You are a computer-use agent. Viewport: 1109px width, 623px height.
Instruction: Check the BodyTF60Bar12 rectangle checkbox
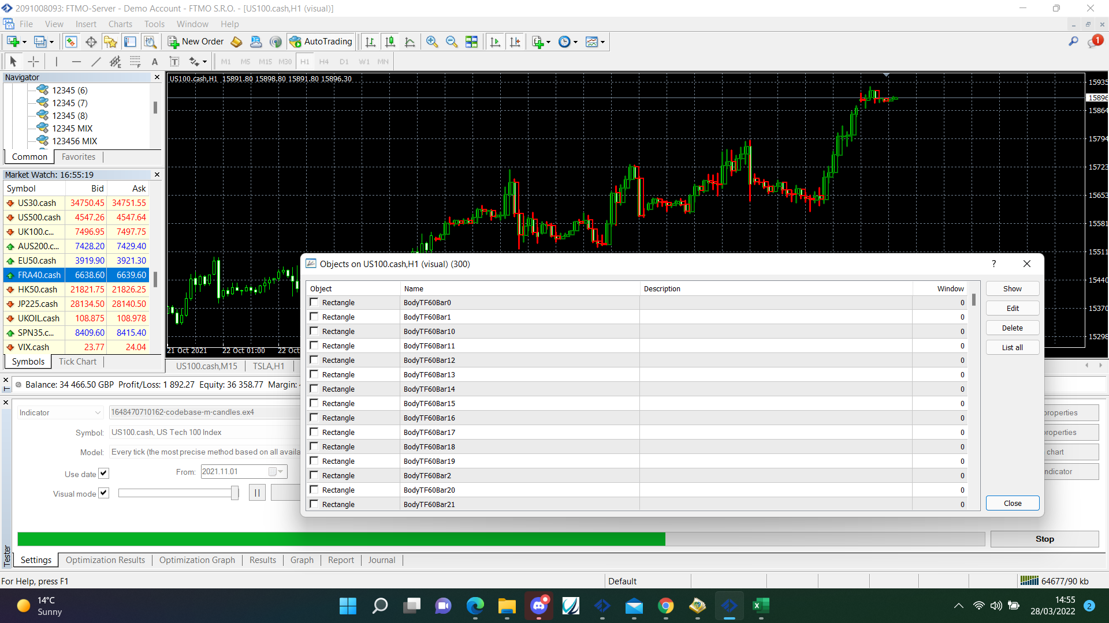[314, 360]
